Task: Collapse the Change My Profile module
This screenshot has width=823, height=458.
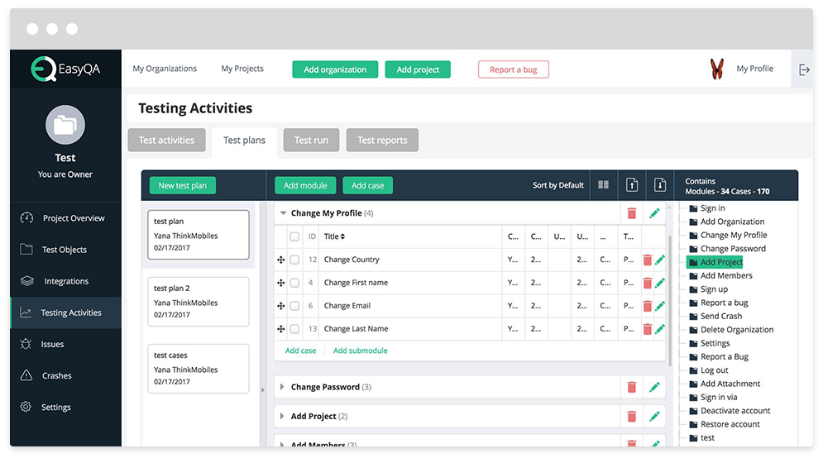Action: (x=283, y=213)
